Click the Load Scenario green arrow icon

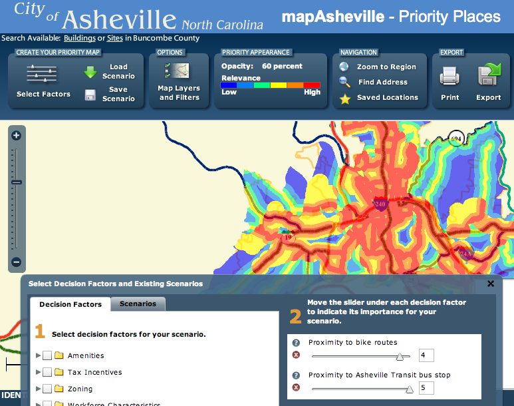(90, 73)
